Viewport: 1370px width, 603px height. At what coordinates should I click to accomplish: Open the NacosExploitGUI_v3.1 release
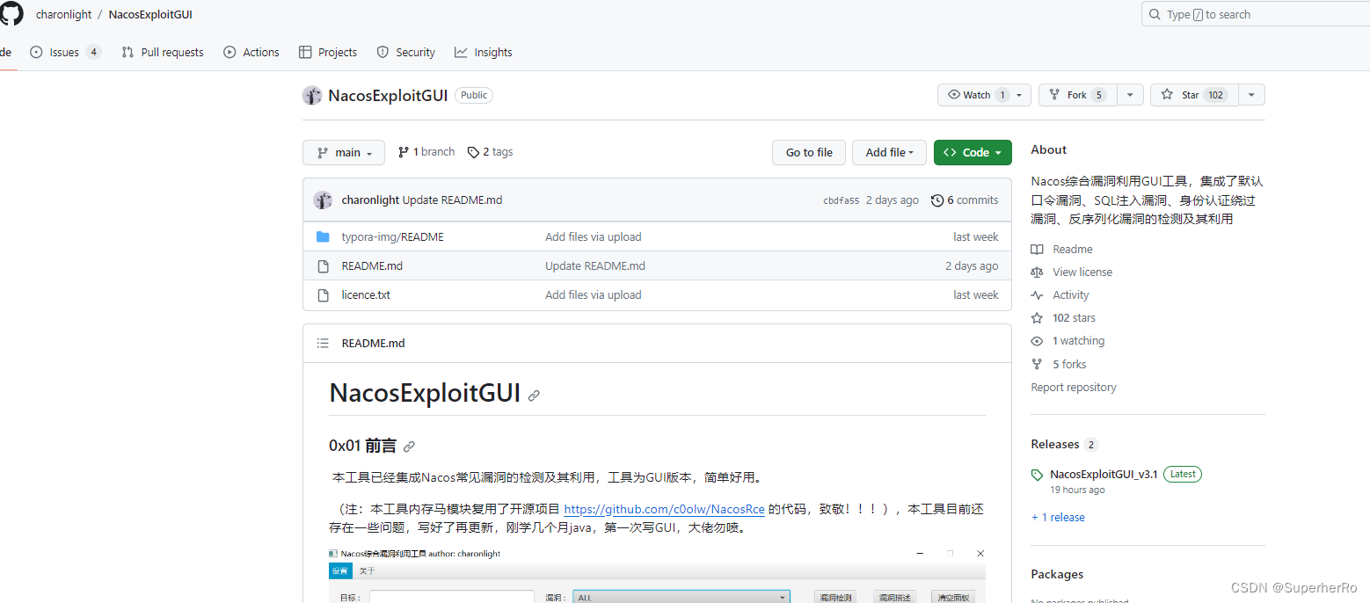point(1104,474)
